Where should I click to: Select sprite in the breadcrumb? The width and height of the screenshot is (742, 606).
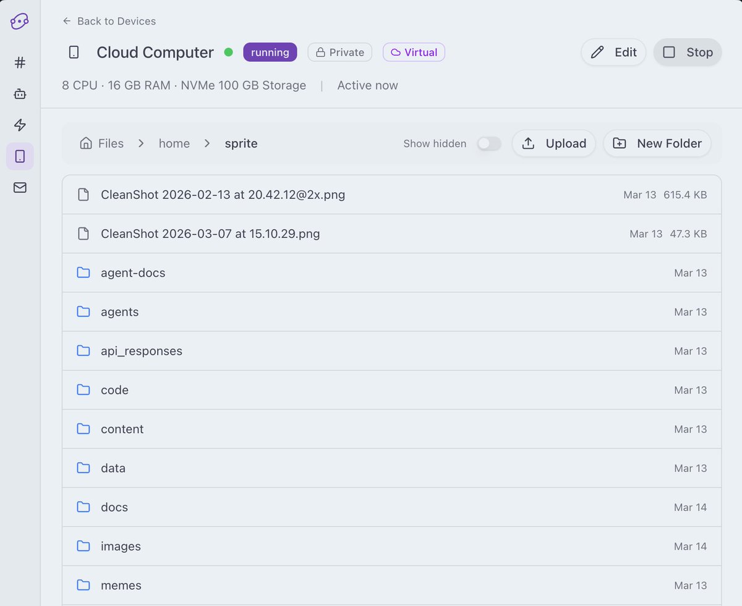click(x=241, y=143)
